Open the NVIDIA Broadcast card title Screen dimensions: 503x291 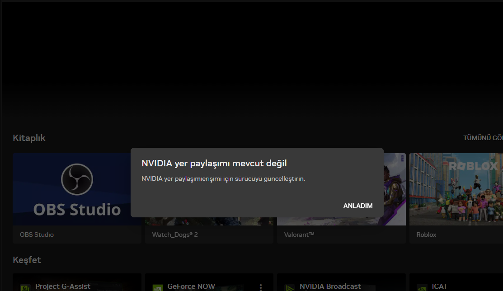pos(330,286)
